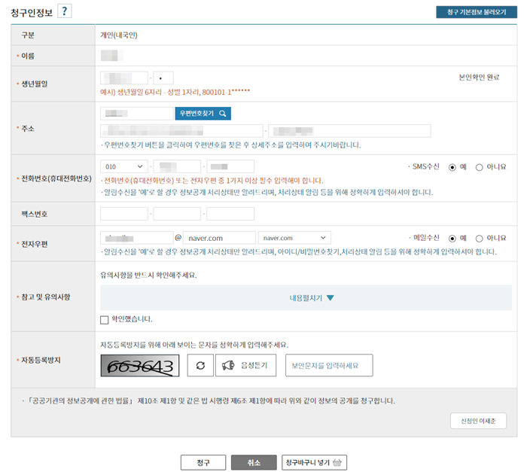Viewport: 527px width, 472px height.
Task: Click the 청구바구니 넣기 button
Action: point(314,462)
